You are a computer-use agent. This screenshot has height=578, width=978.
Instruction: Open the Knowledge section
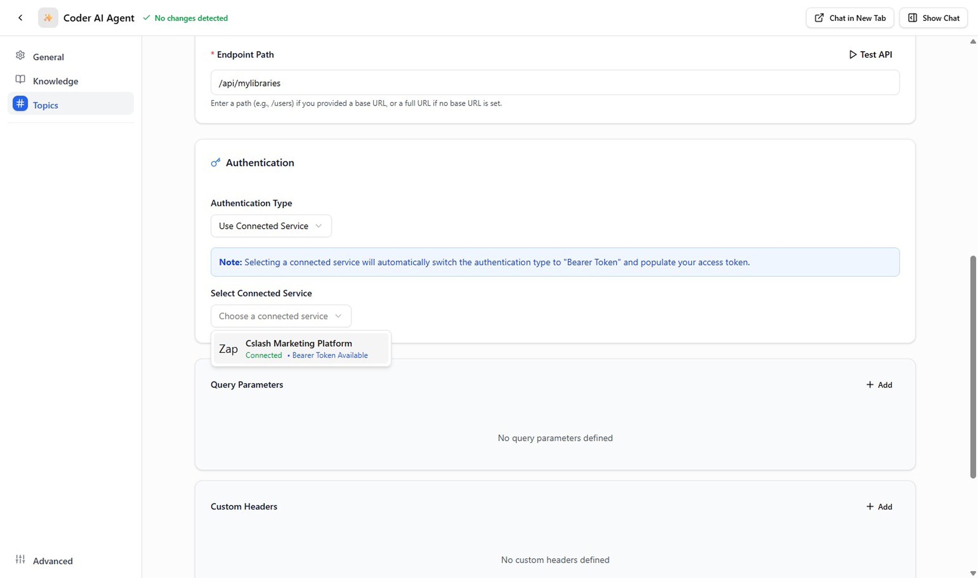[x=55, y=81]
